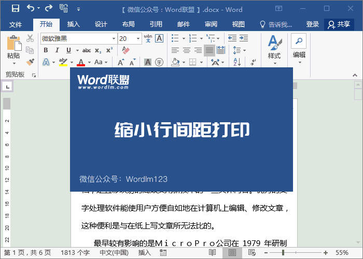Expand the 粘贴 options arrow

(x=14, y=63)
